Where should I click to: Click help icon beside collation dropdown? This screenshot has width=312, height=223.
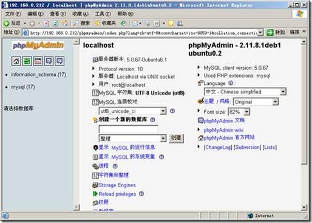tap(172, 111)
